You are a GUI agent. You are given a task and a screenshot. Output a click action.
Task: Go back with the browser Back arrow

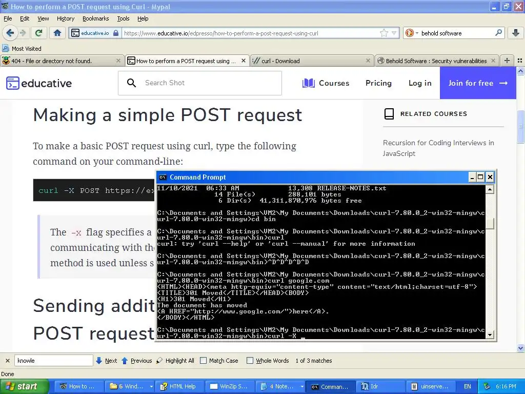point(10,33)
